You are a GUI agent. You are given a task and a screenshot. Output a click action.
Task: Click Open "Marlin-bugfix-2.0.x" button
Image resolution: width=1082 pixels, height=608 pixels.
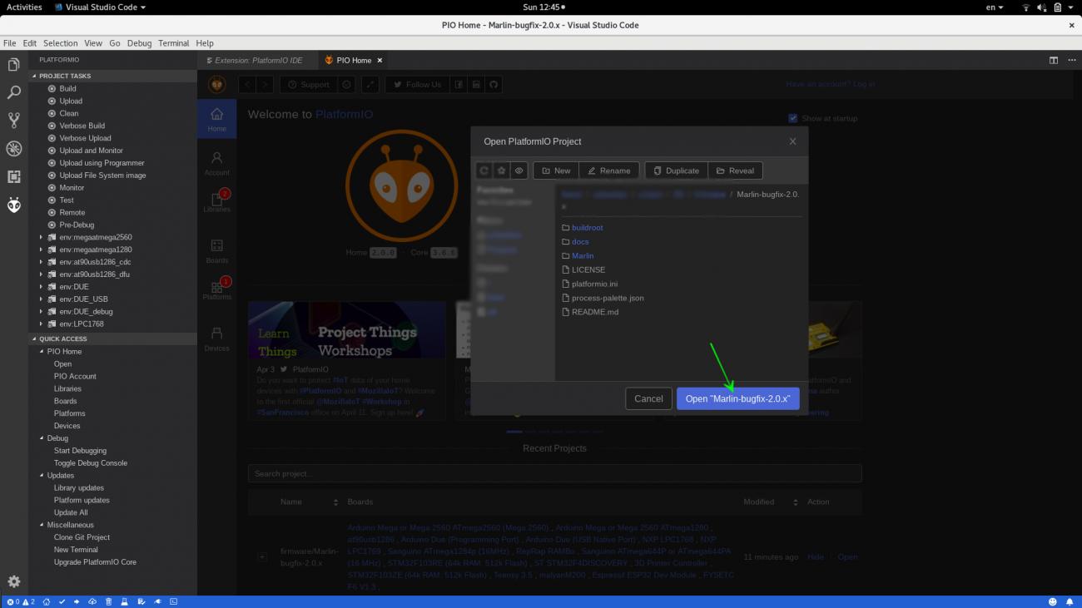coord(737,398)
